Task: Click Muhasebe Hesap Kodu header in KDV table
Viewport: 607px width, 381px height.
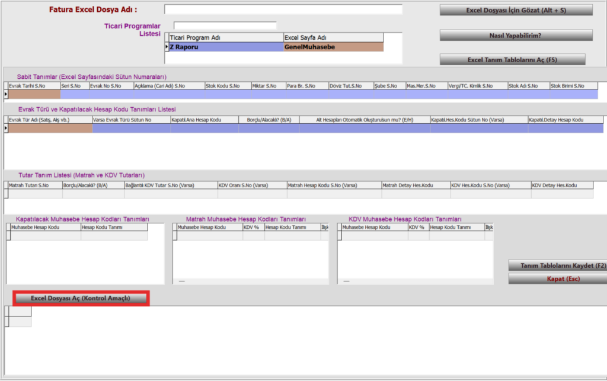Action: pyautogui.click(x=375, y=227)
